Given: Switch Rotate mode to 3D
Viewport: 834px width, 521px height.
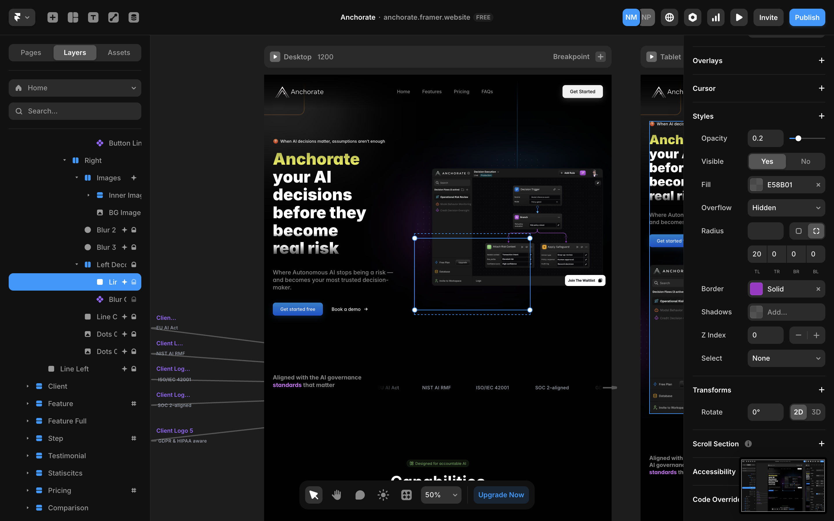Looking at the screenshot, I should click(x=816, y=412).
